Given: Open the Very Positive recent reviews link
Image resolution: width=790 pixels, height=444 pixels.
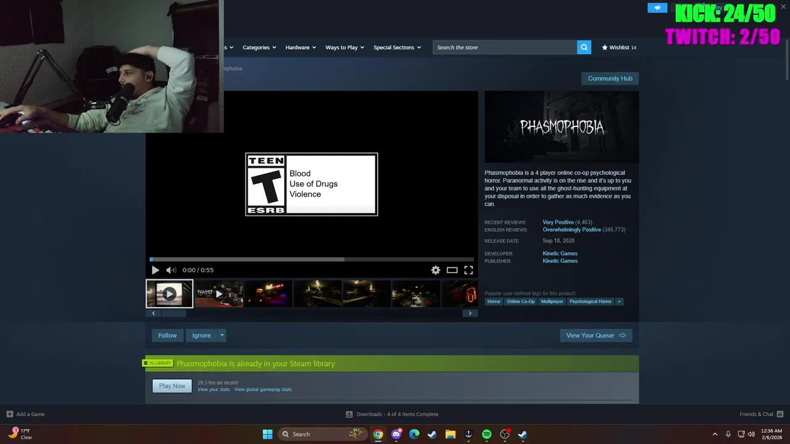Looking at the screenshot, I should pos(558,222).
